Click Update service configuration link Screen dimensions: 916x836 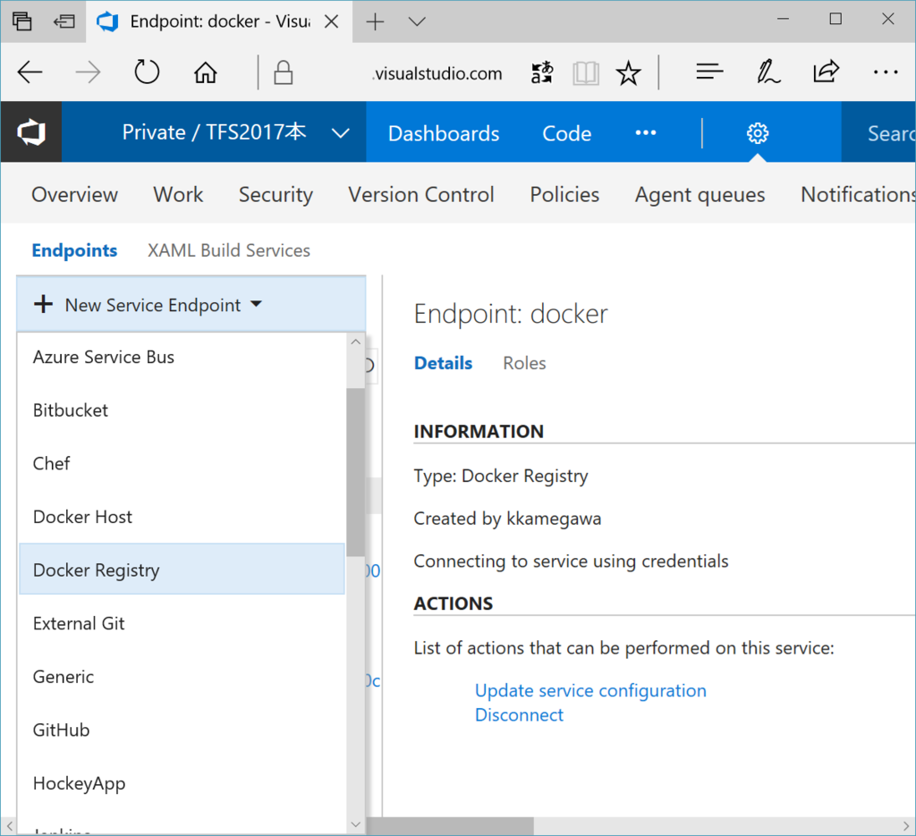590,690
